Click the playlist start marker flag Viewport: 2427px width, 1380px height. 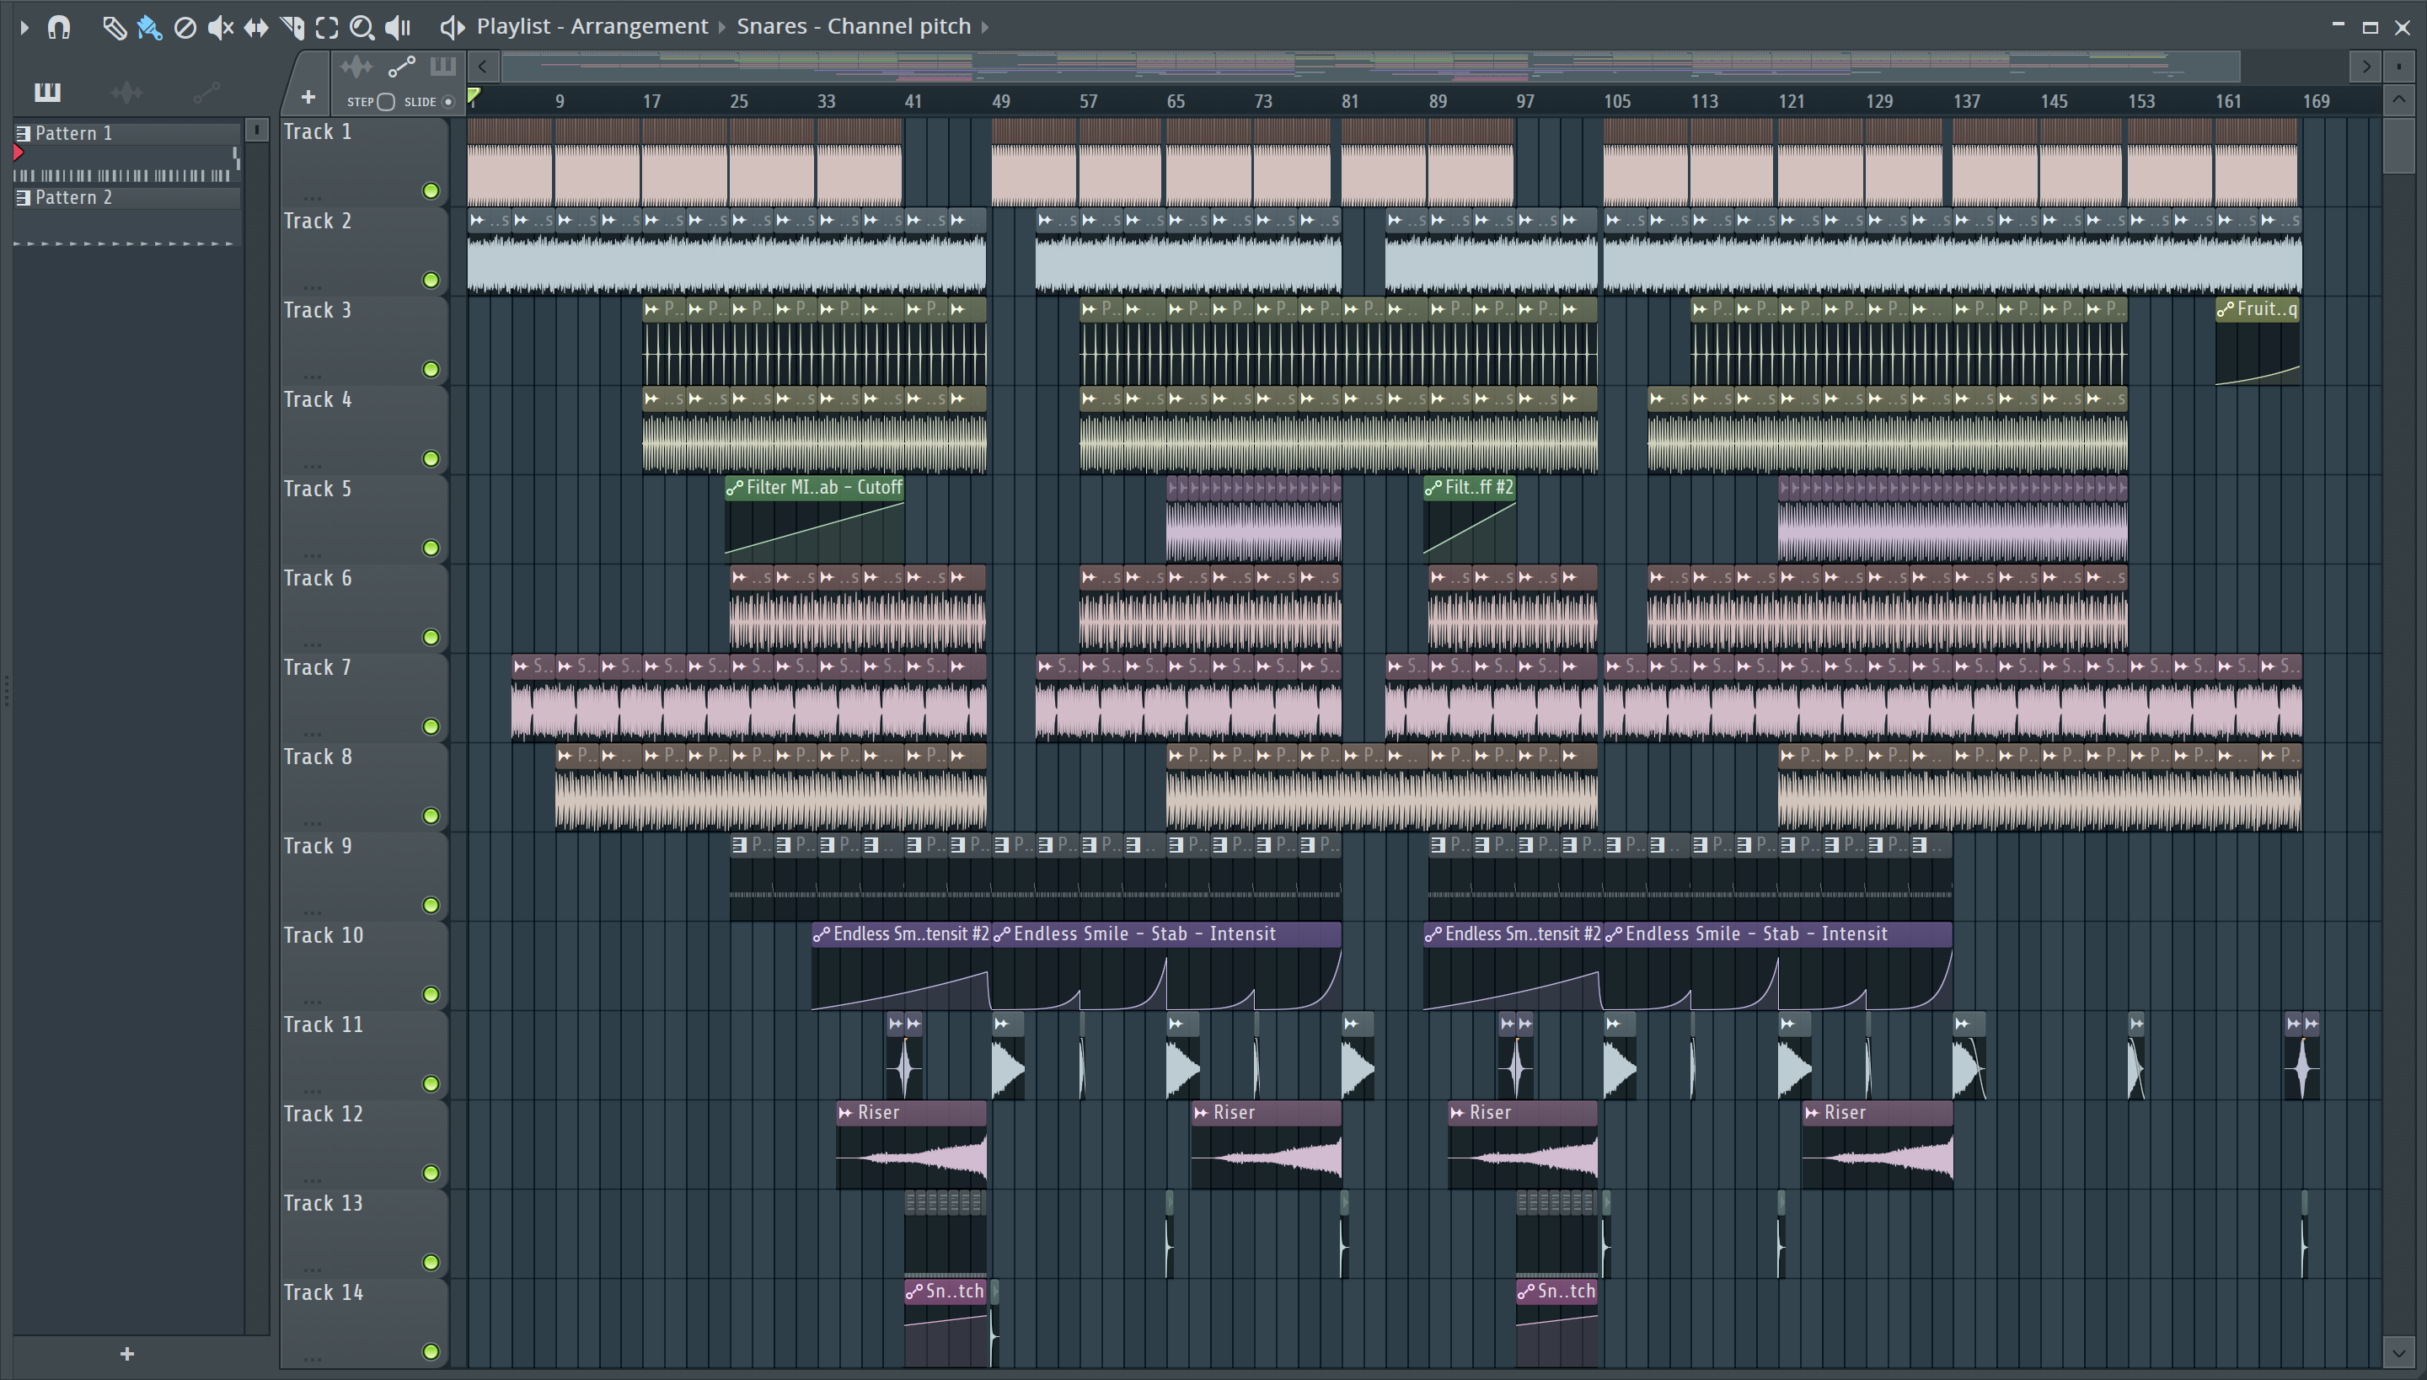474,96
